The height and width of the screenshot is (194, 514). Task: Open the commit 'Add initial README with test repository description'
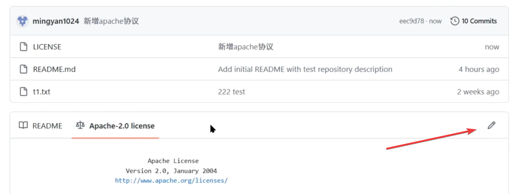click(x=305, y=69)
